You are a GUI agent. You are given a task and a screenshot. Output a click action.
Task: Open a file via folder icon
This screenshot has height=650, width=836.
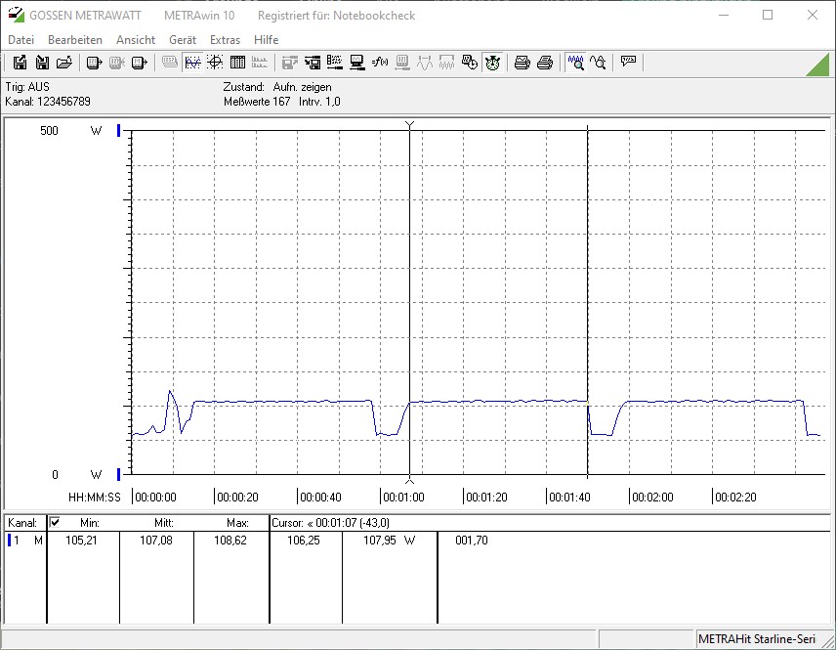(x=64, y=63)
